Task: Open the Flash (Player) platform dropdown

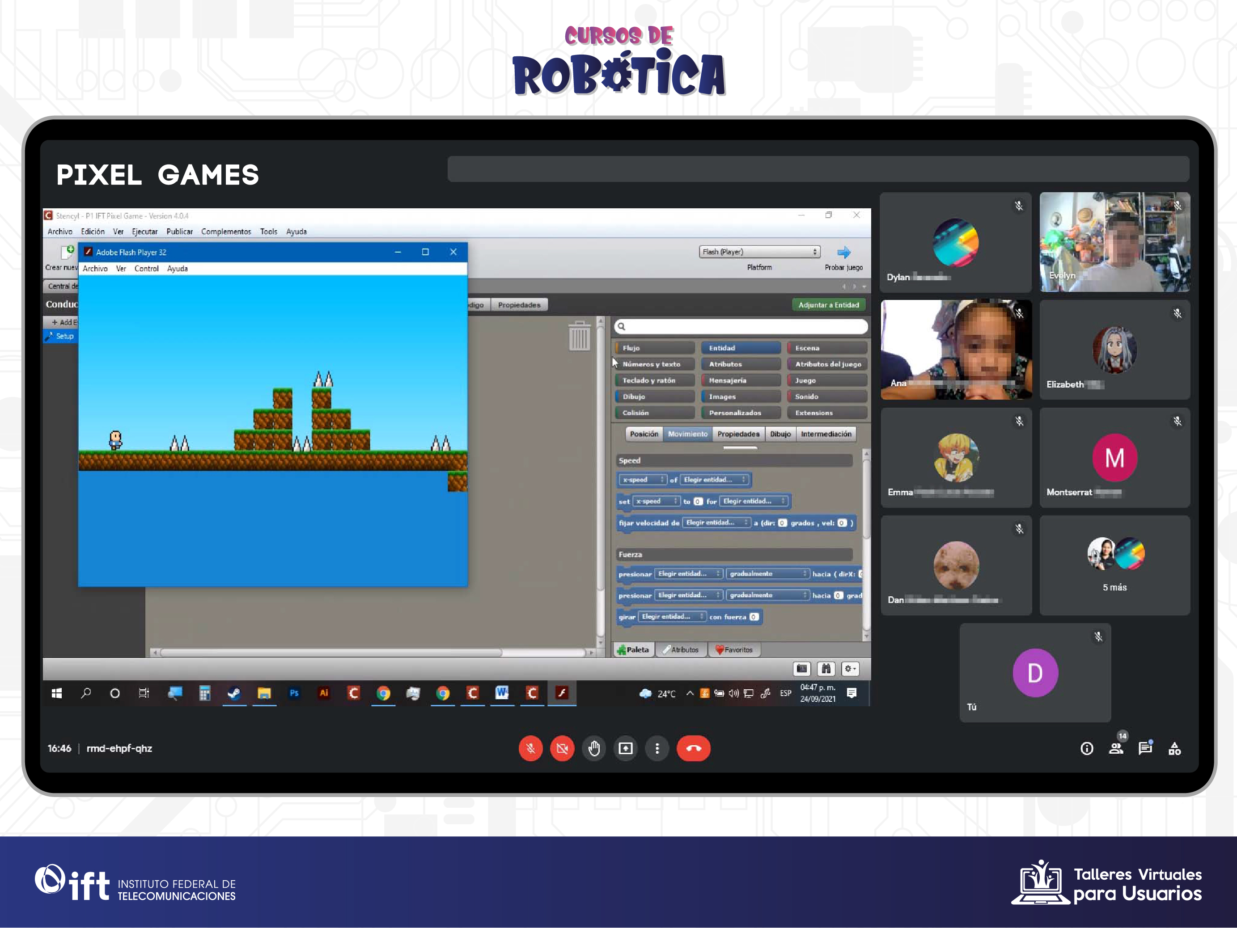Action: (x=760, y=252)
